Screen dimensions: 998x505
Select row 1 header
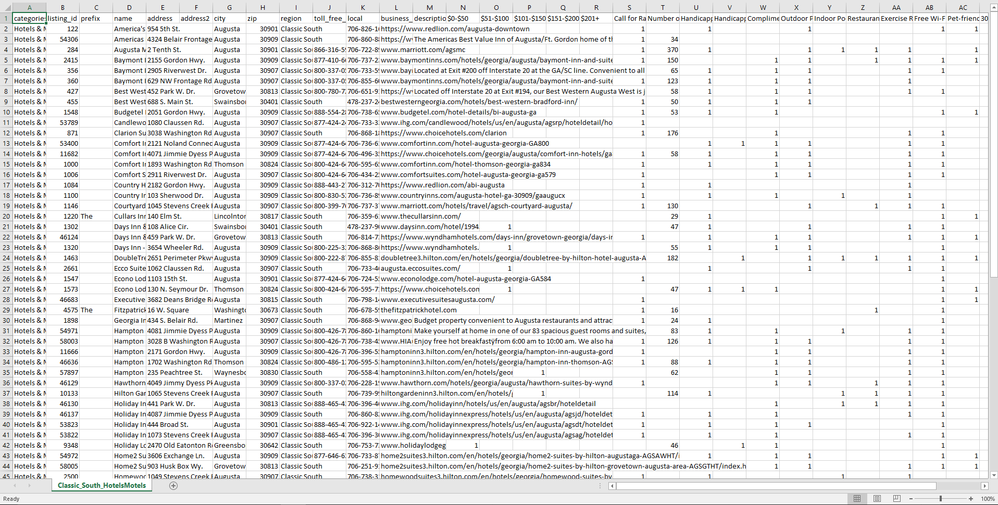click(6, 18)
